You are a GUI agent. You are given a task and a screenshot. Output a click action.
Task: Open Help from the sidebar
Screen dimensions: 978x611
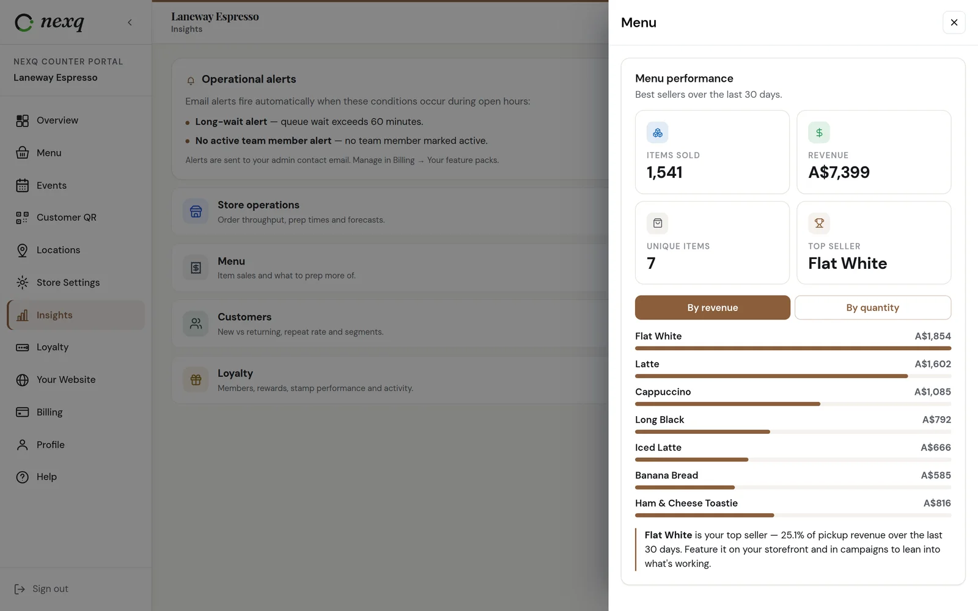[x=76, y=477]
